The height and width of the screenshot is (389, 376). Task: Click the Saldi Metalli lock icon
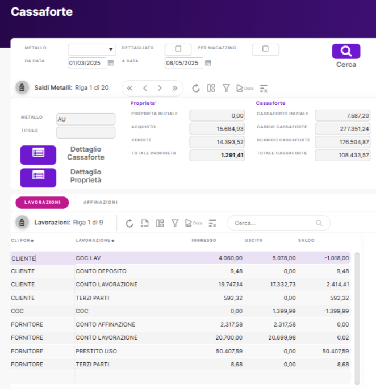point(21,88)
